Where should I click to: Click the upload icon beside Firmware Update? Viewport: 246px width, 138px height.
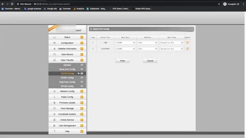coord(54,103)
